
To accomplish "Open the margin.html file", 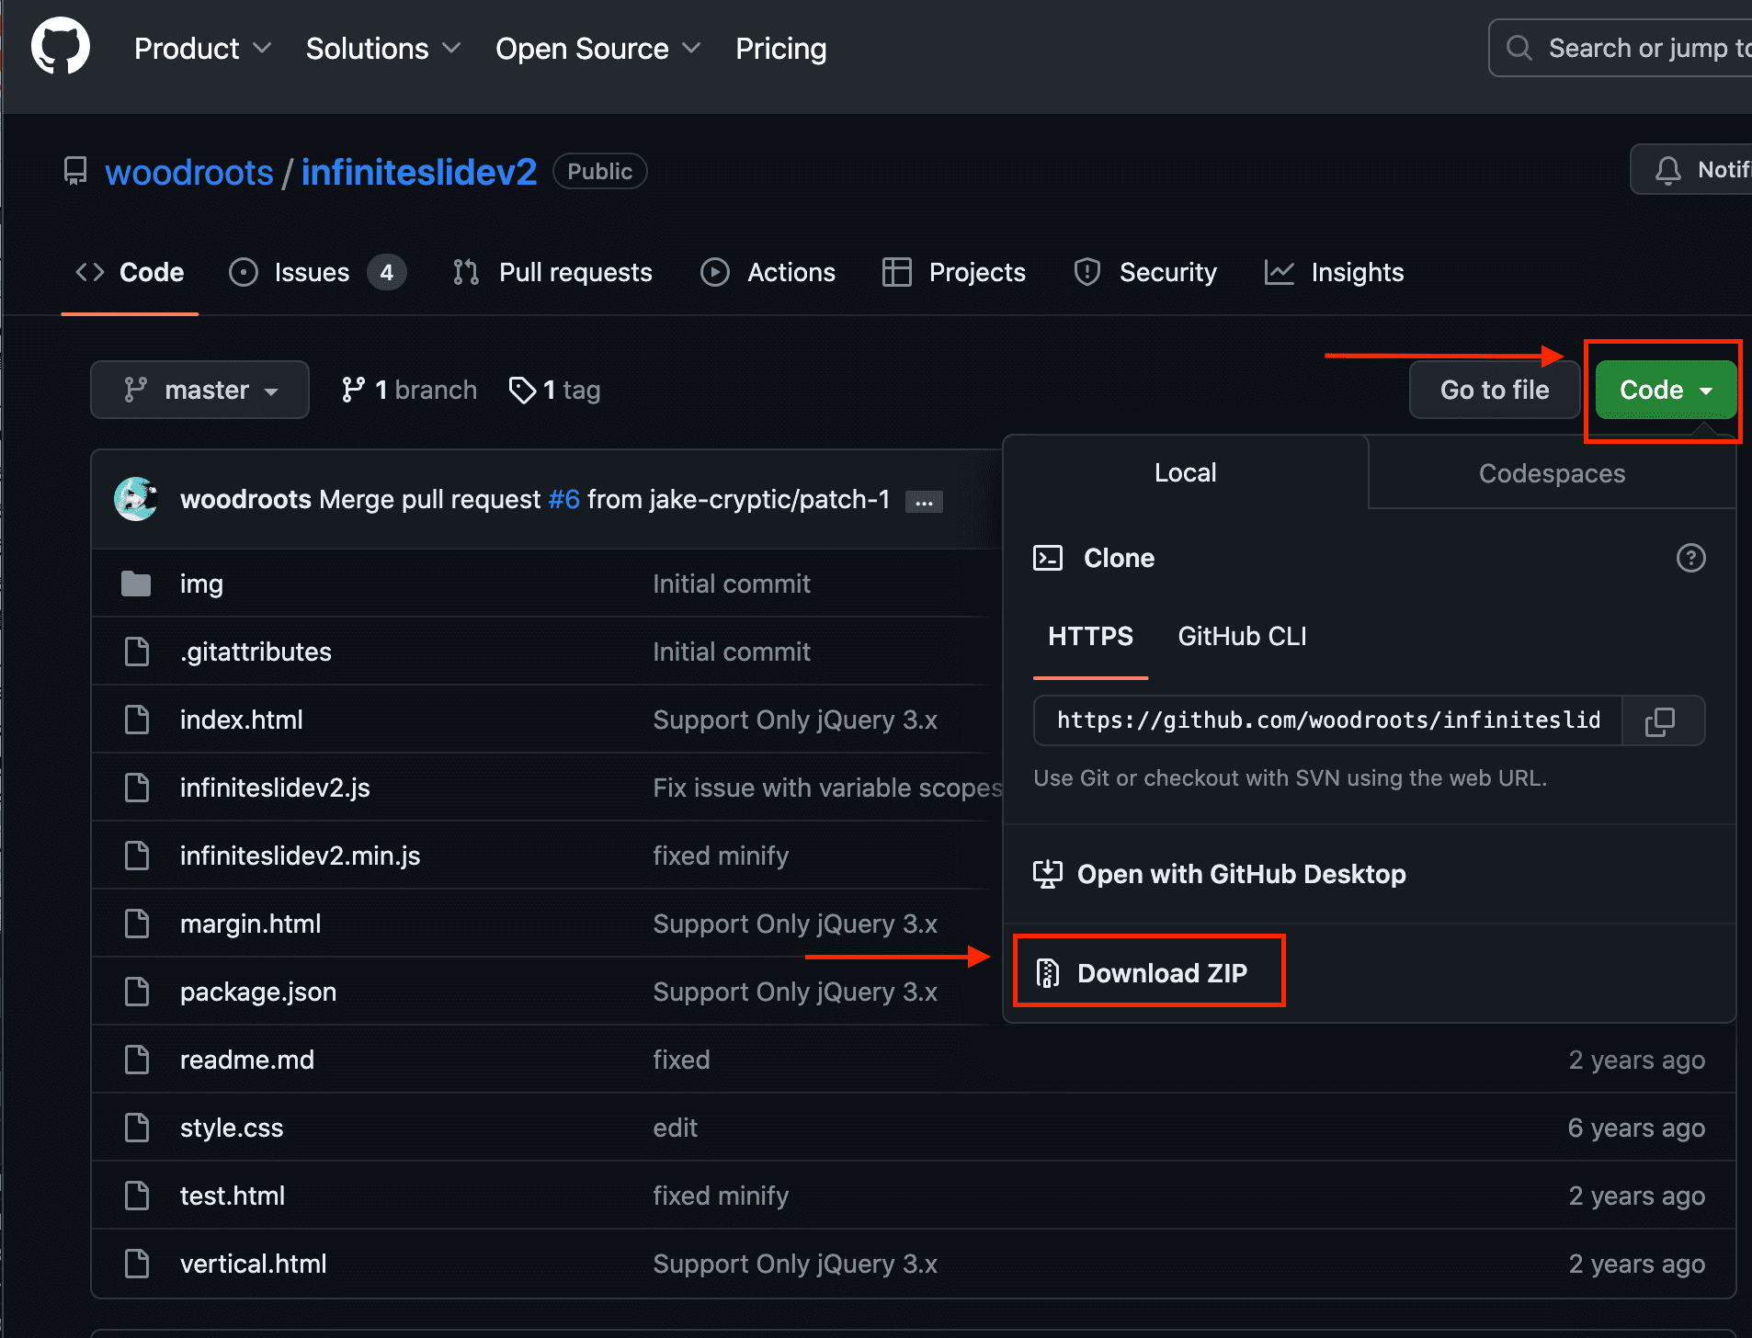I will pyautogui.click(x=250, y=924).
